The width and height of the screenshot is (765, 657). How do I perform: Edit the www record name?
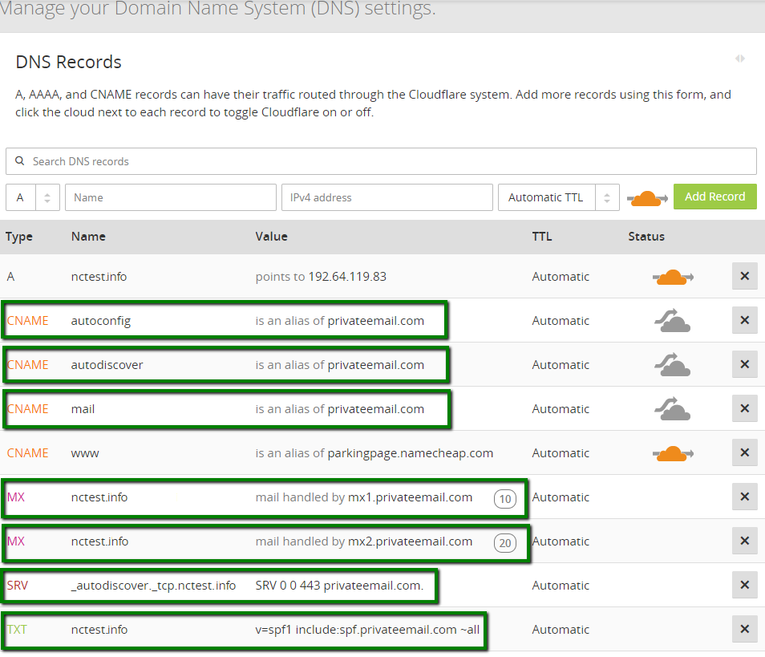click(x=85, y=453)
